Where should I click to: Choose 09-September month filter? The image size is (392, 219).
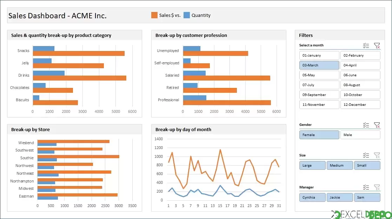click(x=319, y=95)
